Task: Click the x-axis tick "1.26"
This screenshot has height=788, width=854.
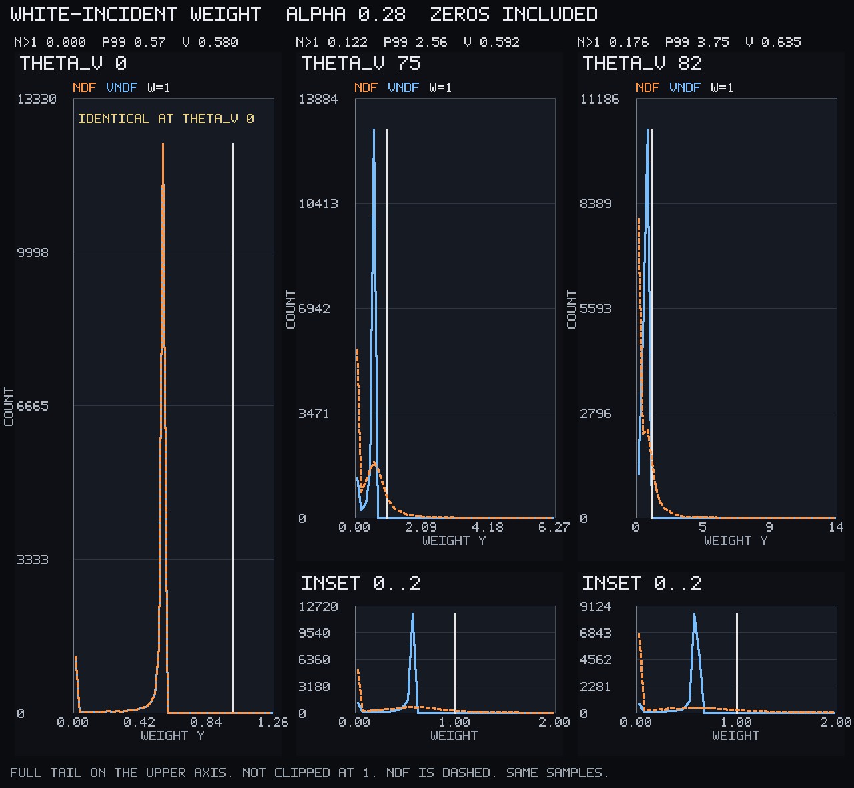Action: 273,722
